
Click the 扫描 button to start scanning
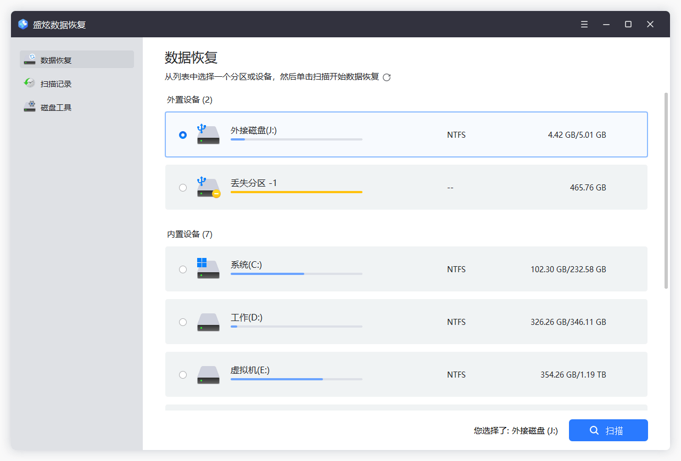click(x=608, y=430)
